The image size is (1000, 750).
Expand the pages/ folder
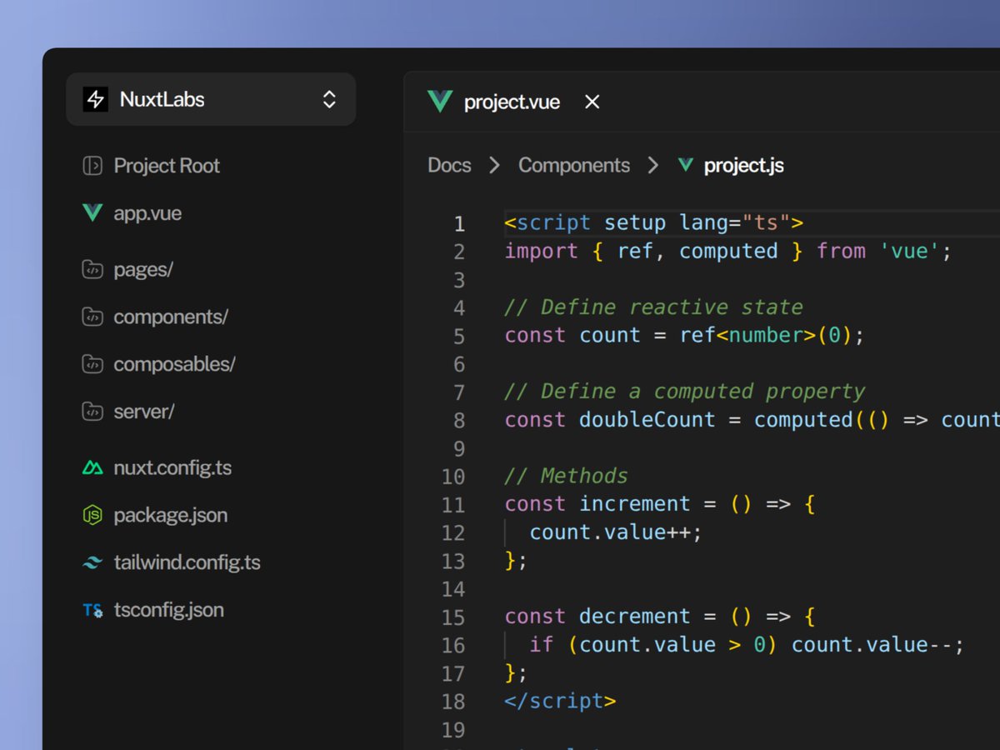[143, 270]
